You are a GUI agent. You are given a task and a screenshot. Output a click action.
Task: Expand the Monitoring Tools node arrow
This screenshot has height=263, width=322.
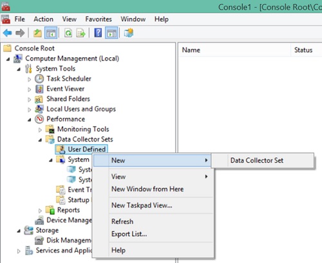(40, 130)
